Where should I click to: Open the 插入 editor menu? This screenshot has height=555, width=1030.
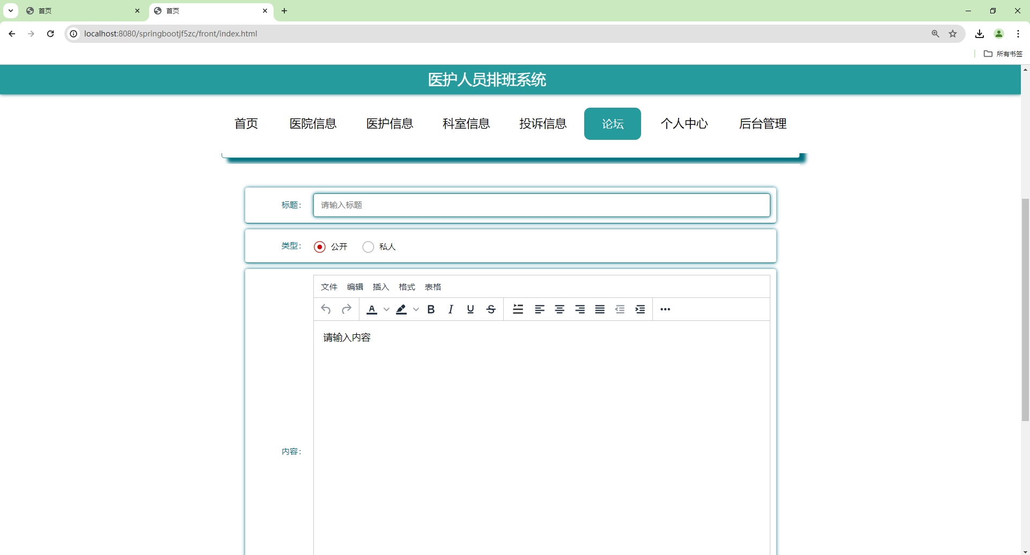pyautogui.click(x=381, y=287)
